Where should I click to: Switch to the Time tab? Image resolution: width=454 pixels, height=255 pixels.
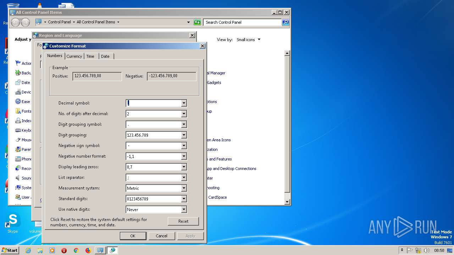point(90,56)
